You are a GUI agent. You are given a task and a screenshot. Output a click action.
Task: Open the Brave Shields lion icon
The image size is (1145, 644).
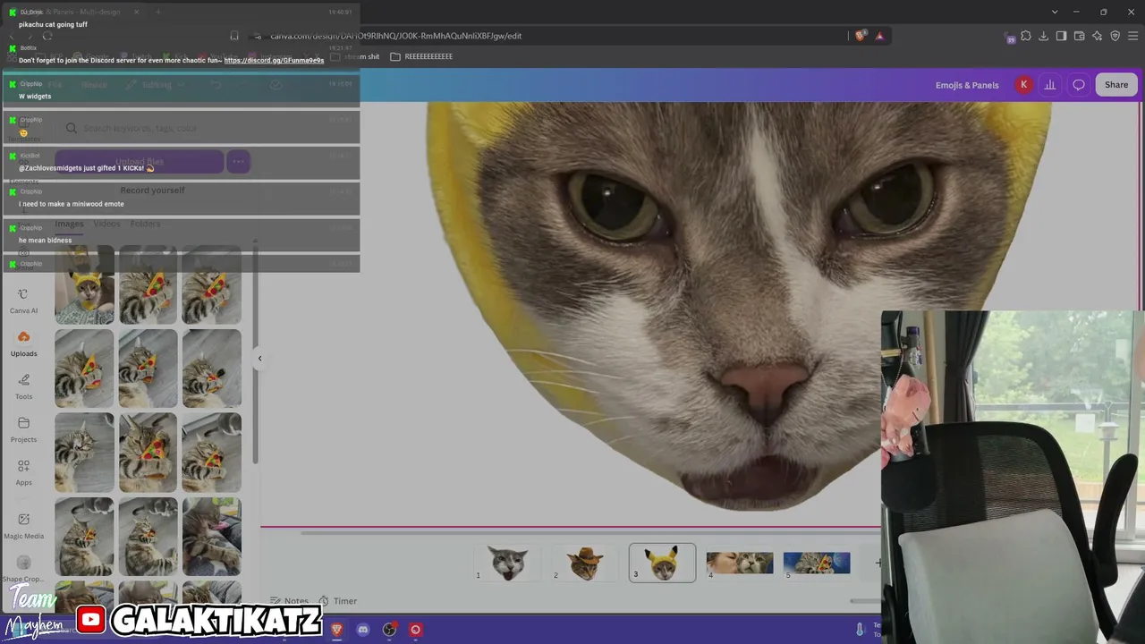(861, 36)
